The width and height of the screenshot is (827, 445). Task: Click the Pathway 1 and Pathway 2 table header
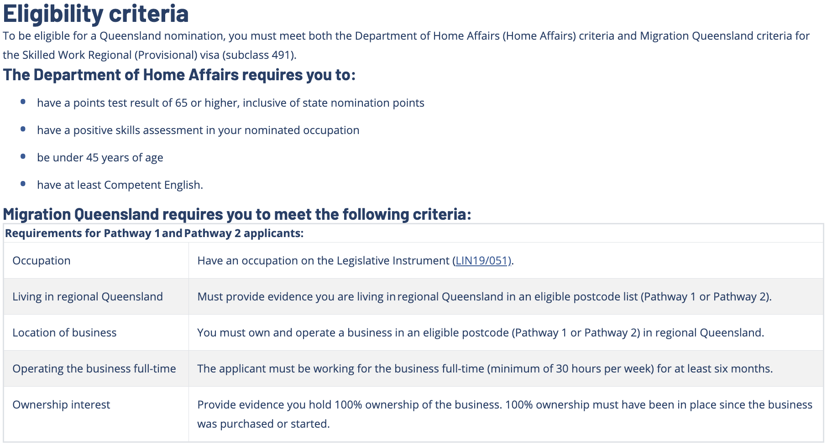[x=154, y=233]
